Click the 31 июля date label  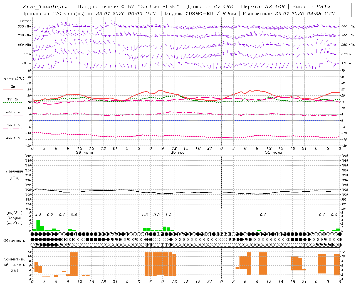point(274,153)
